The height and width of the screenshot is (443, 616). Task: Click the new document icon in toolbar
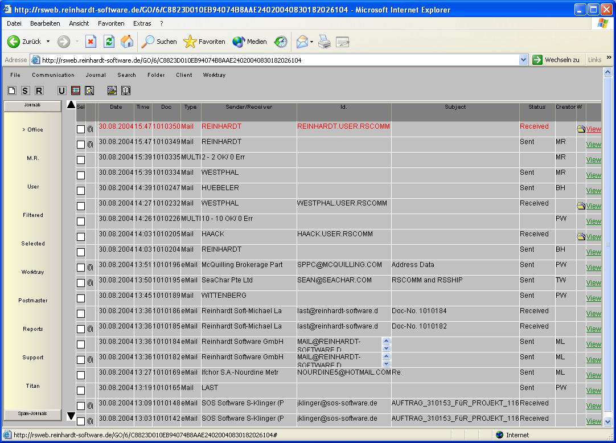12,91
